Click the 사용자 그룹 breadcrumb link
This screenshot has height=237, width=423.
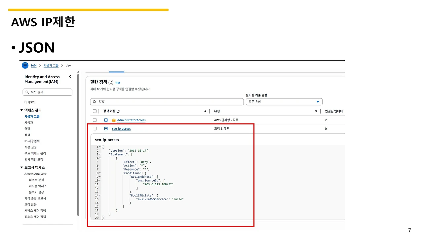pos(51,66)
